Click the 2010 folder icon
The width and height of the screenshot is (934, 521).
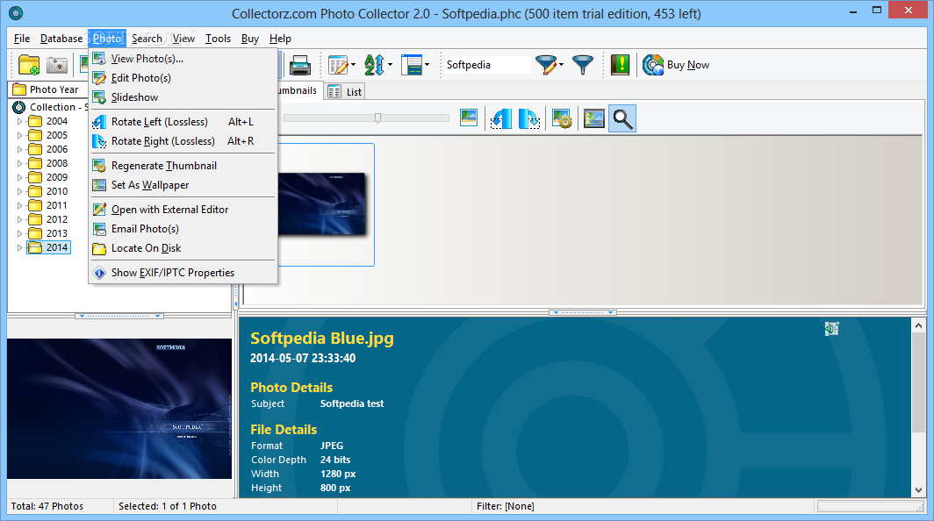pos(36,192)
